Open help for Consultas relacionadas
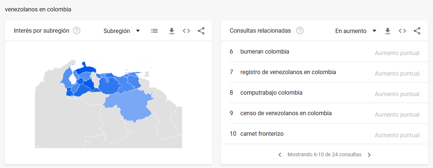 click(x=300, y=30)
